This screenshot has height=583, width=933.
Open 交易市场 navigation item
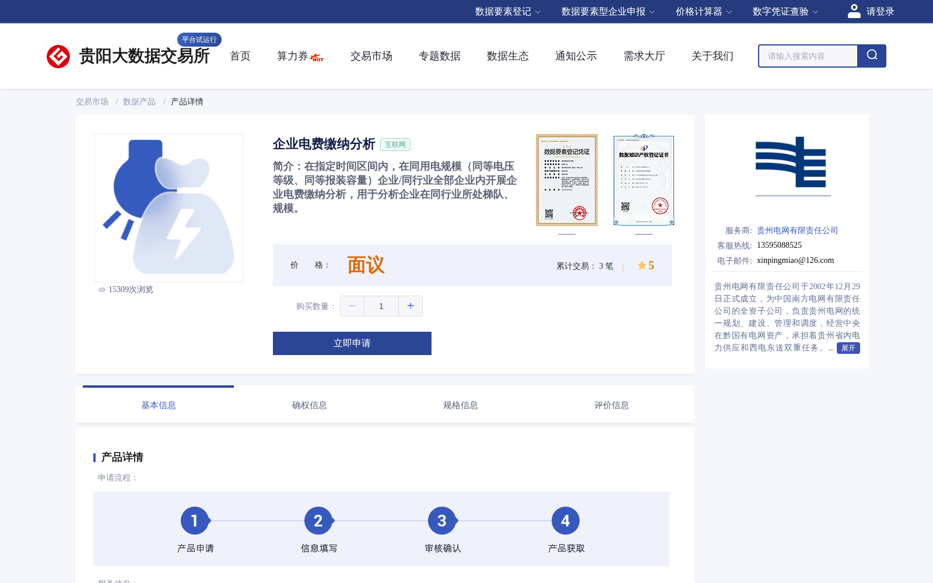coord(371,56)
